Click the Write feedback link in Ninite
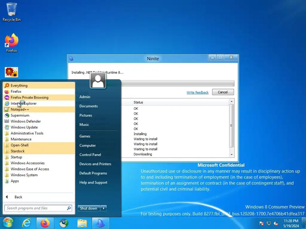This screenshot has width=306, height=229. click(x=198, y=92)
